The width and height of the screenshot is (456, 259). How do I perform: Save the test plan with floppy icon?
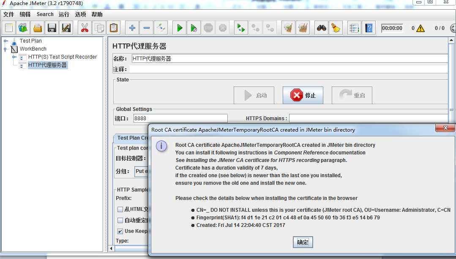click(52, 28)
